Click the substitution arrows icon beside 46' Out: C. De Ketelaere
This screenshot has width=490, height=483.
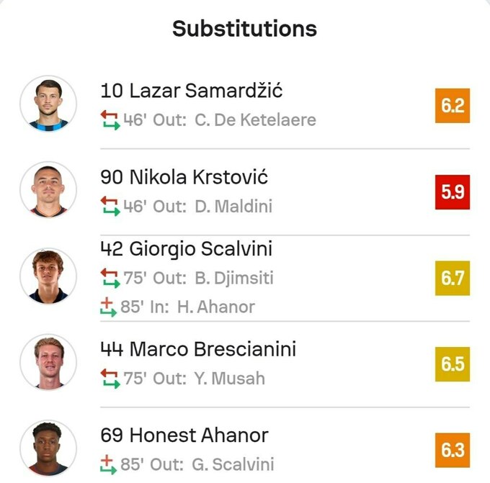(x=110, y=119)
